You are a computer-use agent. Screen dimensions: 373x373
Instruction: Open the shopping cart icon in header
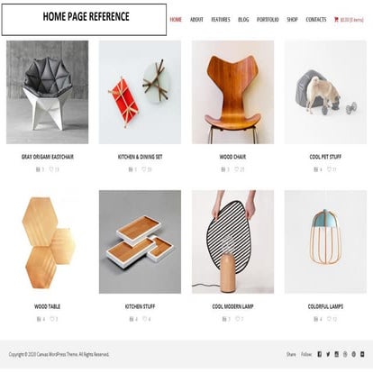click(x=336, y=20)
